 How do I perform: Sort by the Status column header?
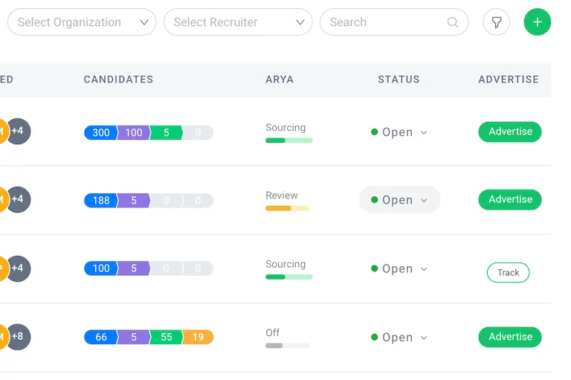[399, 80]
